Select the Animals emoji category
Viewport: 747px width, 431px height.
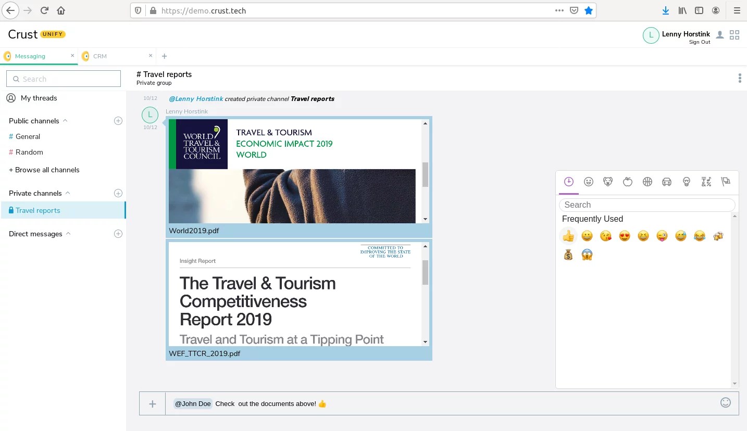pos(608,182)
